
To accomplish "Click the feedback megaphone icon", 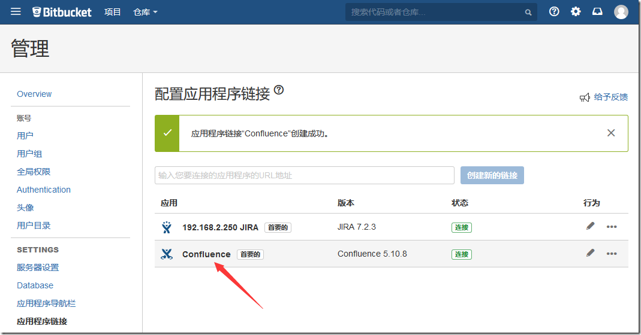I will tap(585, 98).
